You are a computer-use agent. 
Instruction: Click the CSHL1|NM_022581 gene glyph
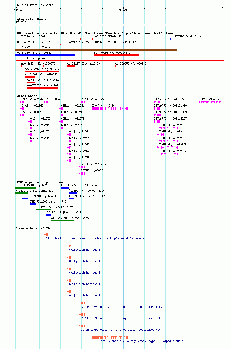61,109
